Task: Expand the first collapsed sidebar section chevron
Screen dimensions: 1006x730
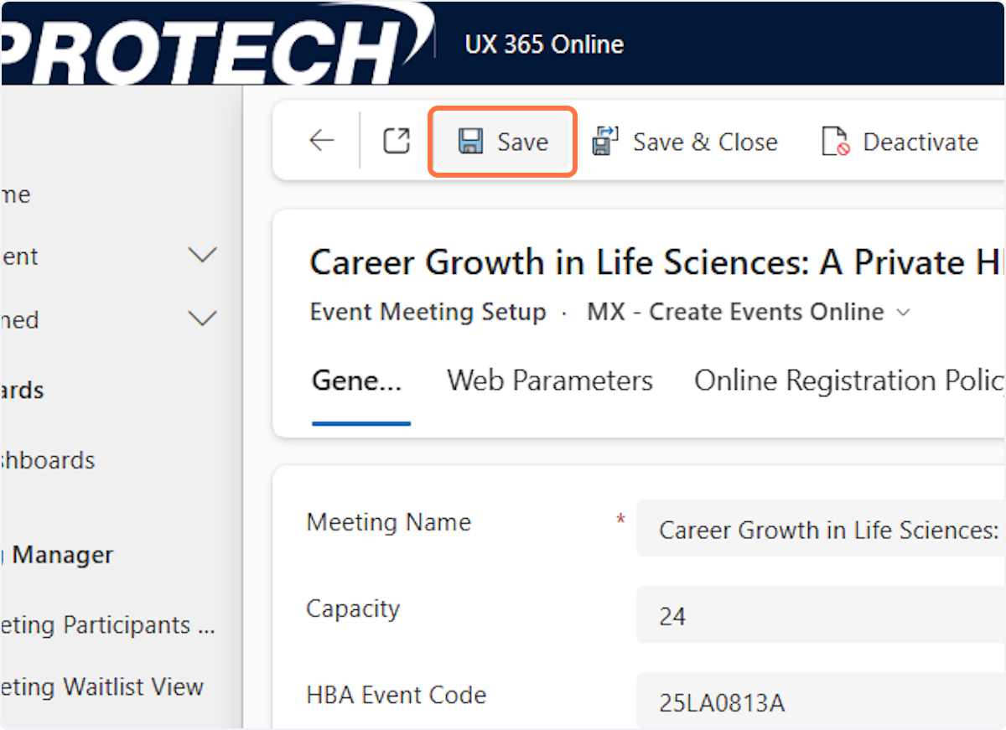Action: 203,255
